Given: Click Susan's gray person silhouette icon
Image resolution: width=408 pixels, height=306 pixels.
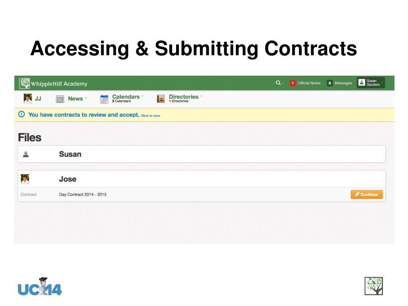Looking at the screenshot, I should pos(25,154).
